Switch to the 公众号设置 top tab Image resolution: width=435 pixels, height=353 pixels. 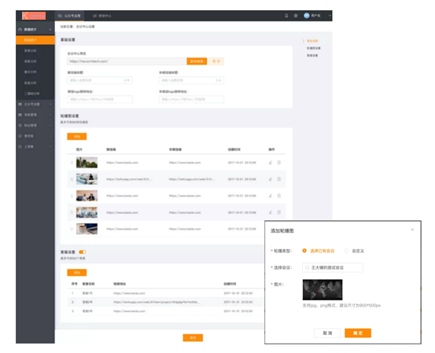click(x=69, y=16)
